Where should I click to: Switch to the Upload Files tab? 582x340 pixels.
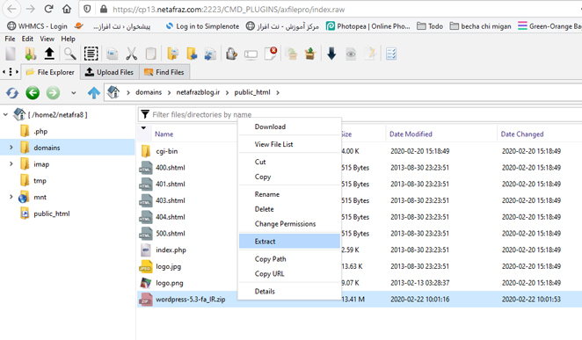pos(110,72)
